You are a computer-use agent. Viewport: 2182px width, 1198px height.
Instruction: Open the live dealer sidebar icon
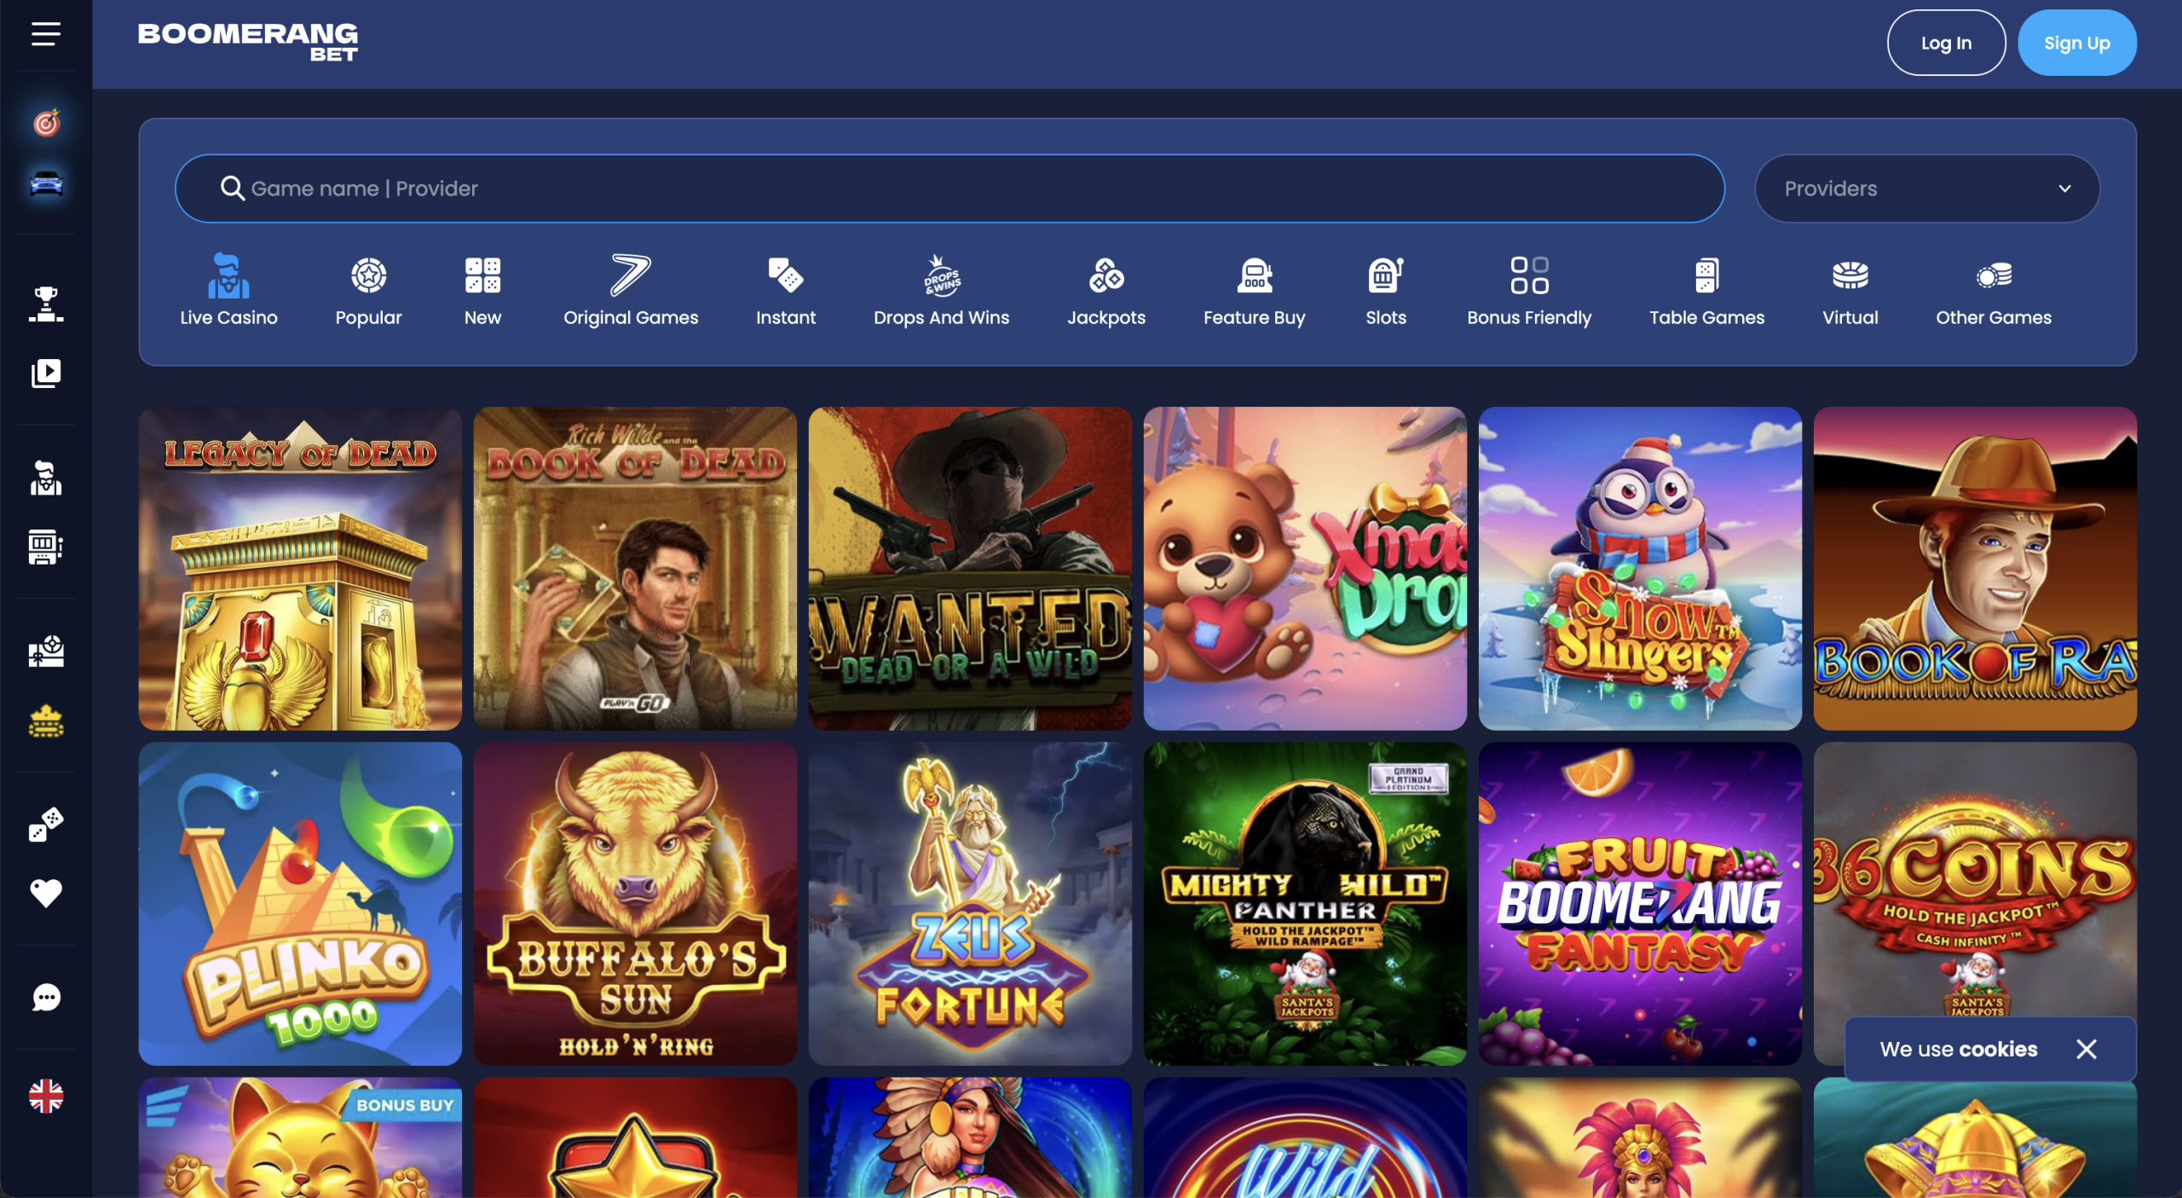[46, 477]
